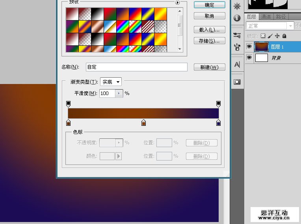Viewport: 301px width, 224px height.
Task: Select the rainbow gradient preset swatch
Action: pos(123,26)
